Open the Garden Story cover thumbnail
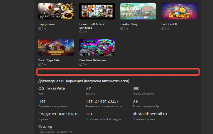Screen dimensions: 213x134 pyautogui.click(x=138, y=11)
